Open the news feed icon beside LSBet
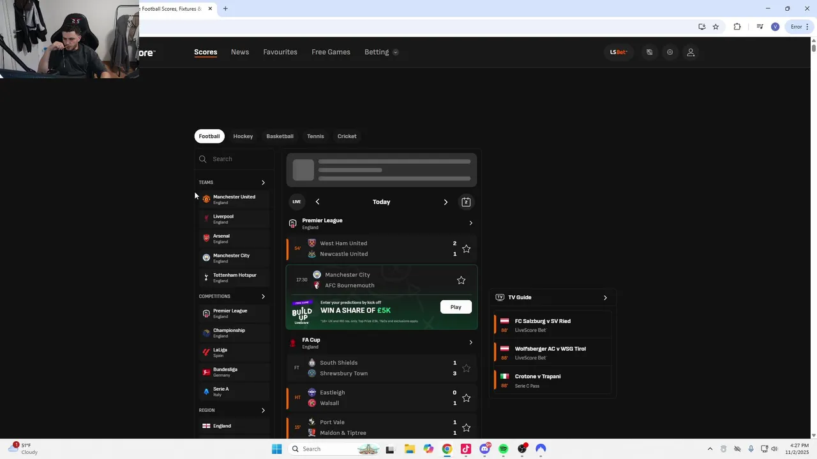Viewport: 817px width, 459px height. pyautogui.click(x=649, y=52)
